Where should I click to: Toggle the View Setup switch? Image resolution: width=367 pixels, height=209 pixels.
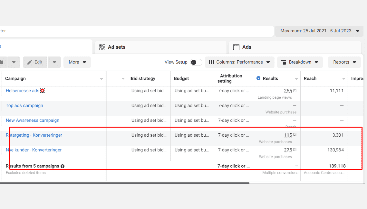click(x=196, y=62)
